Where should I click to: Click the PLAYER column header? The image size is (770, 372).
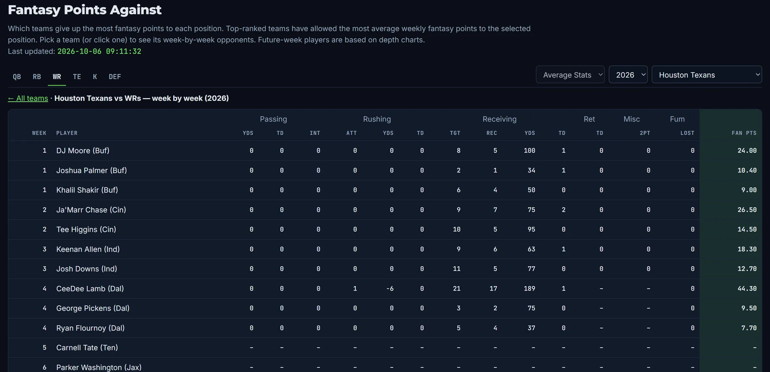(67, 133)
